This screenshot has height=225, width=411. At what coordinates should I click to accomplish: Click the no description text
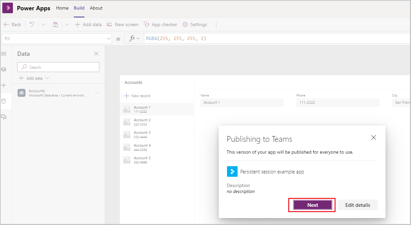(x=241, y=191)
